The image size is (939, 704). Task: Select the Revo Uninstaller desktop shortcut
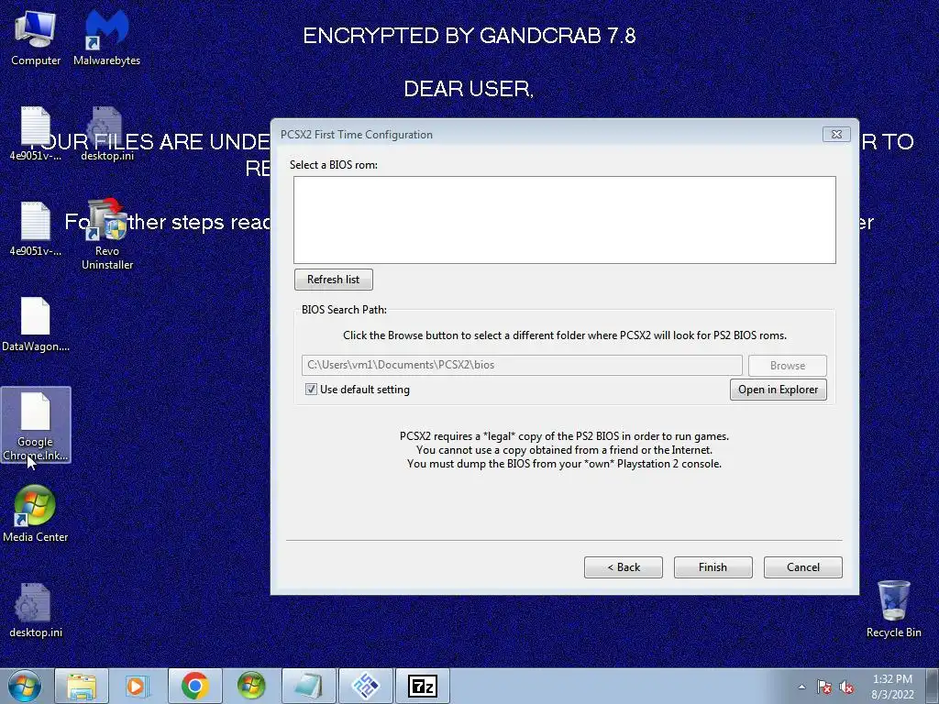(x=107, y=235)
